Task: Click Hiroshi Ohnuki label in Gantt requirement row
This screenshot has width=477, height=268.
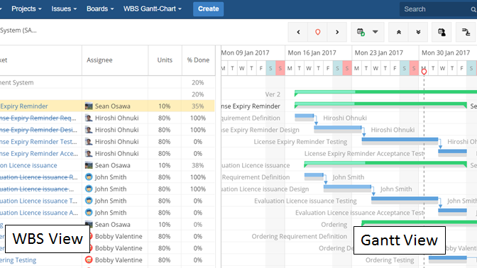Action: (345, 118)
